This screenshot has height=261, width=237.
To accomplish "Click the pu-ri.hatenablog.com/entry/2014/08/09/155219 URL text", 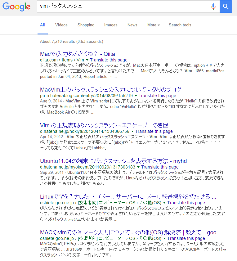I will click(86, 96).
